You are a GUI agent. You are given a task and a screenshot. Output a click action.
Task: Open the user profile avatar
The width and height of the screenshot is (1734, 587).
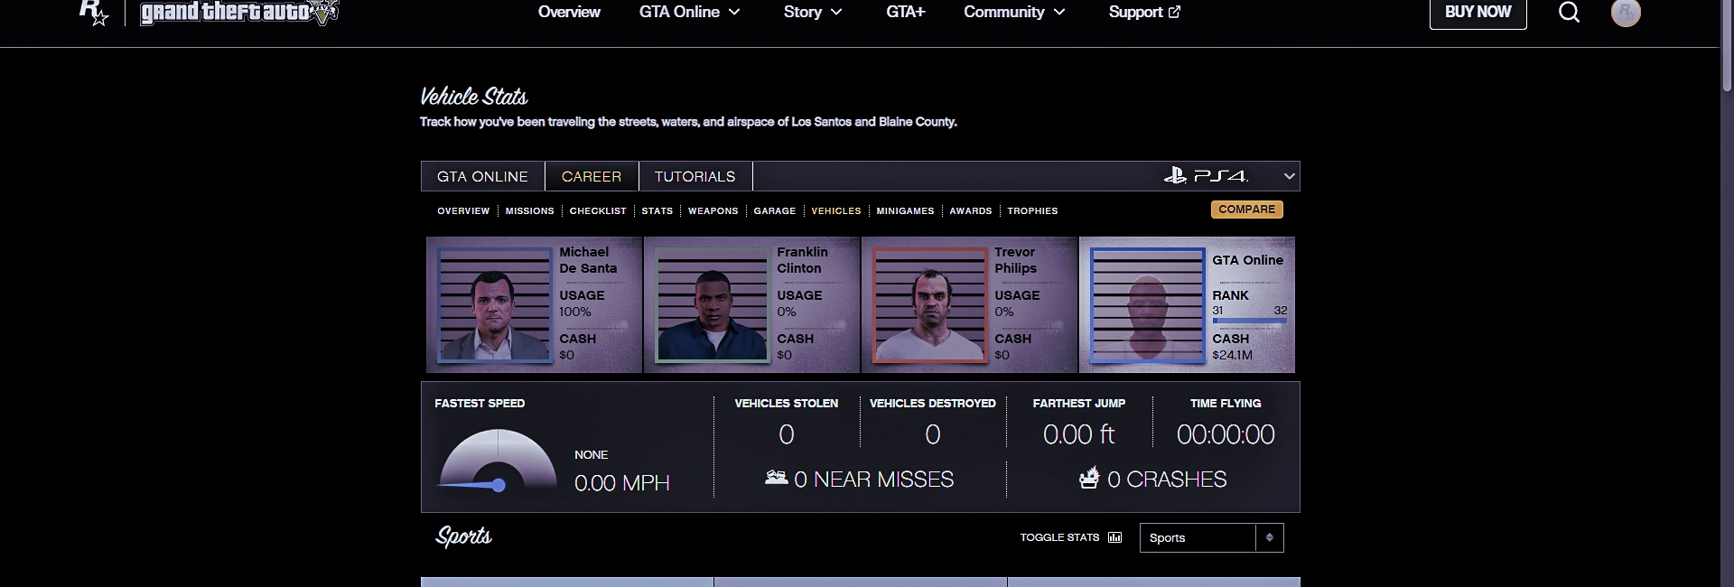coord(1626,13)
